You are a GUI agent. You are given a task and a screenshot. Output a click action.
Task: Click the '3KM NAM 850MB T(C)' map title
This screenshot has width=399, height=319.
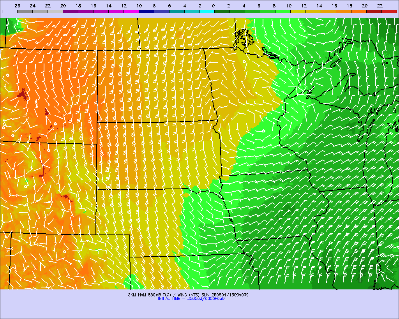tap(150, 295)
